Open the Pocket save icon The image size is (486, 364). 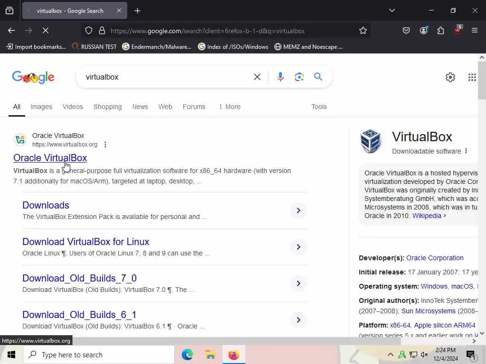(406, 30)
